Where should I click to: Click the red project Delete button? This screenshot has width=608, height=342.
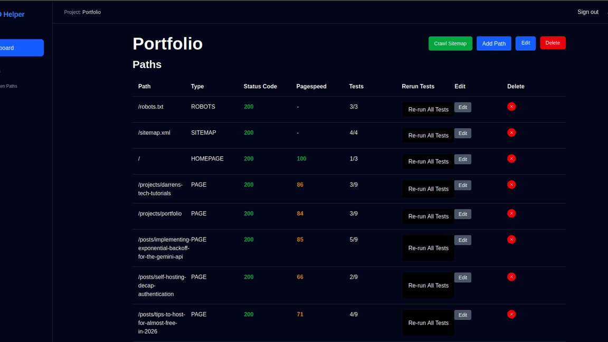[553, 43]
